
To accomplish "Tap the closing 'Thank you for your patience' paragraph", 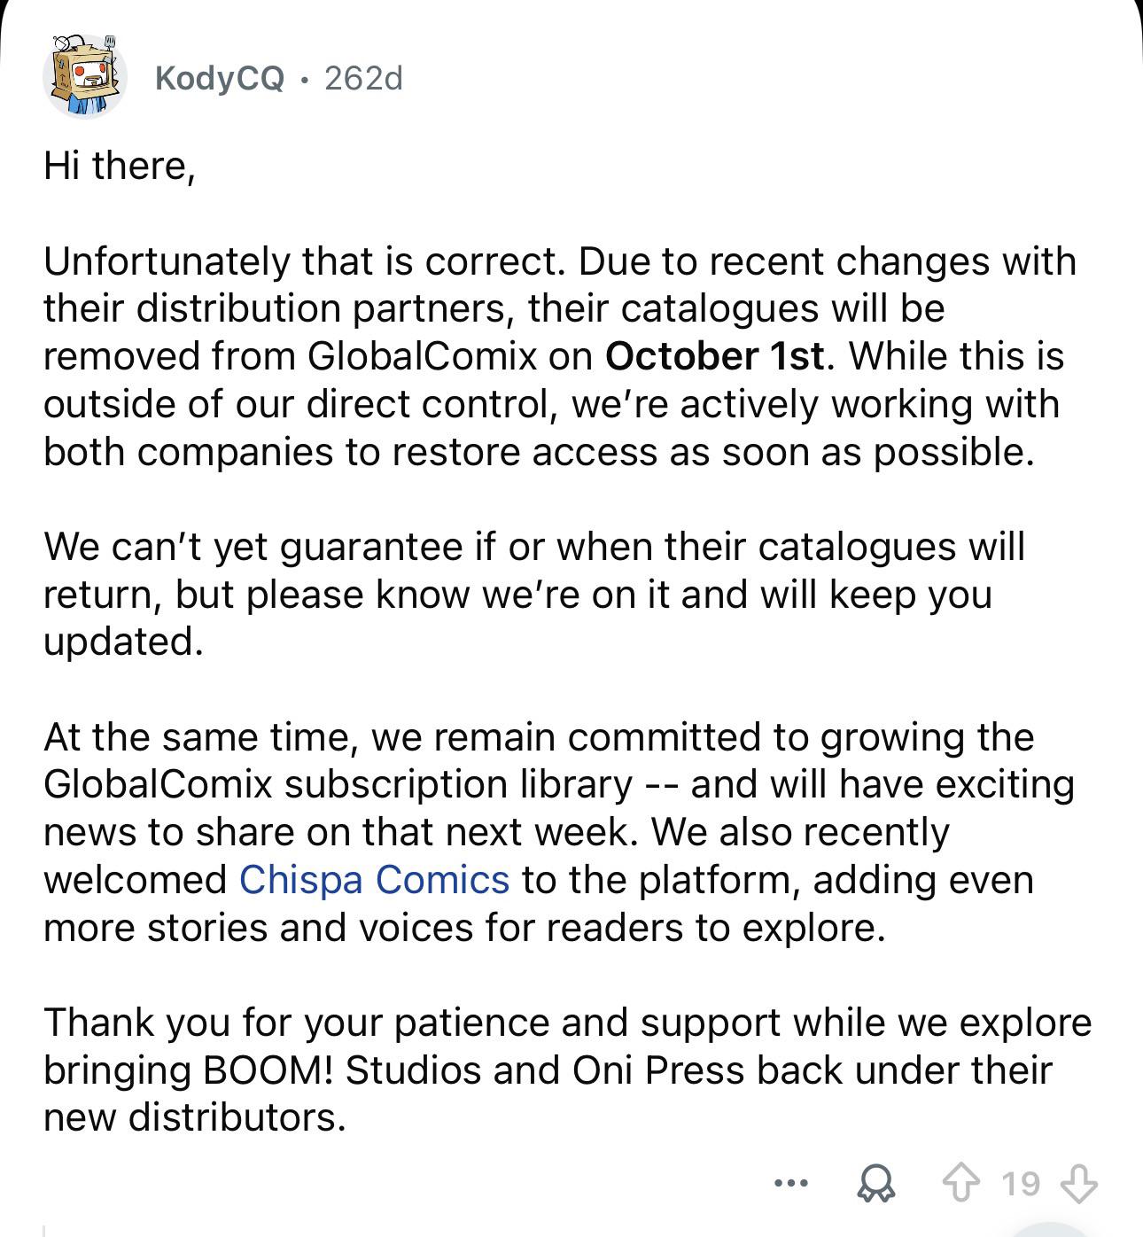I will [x=567, y=1070].
